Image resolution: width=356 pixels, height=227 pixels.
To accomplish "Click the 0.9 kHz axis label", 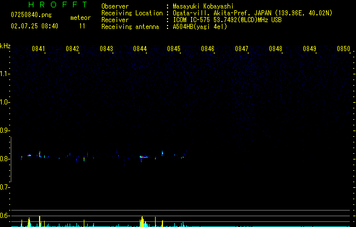I will click(x=5, y=131).
